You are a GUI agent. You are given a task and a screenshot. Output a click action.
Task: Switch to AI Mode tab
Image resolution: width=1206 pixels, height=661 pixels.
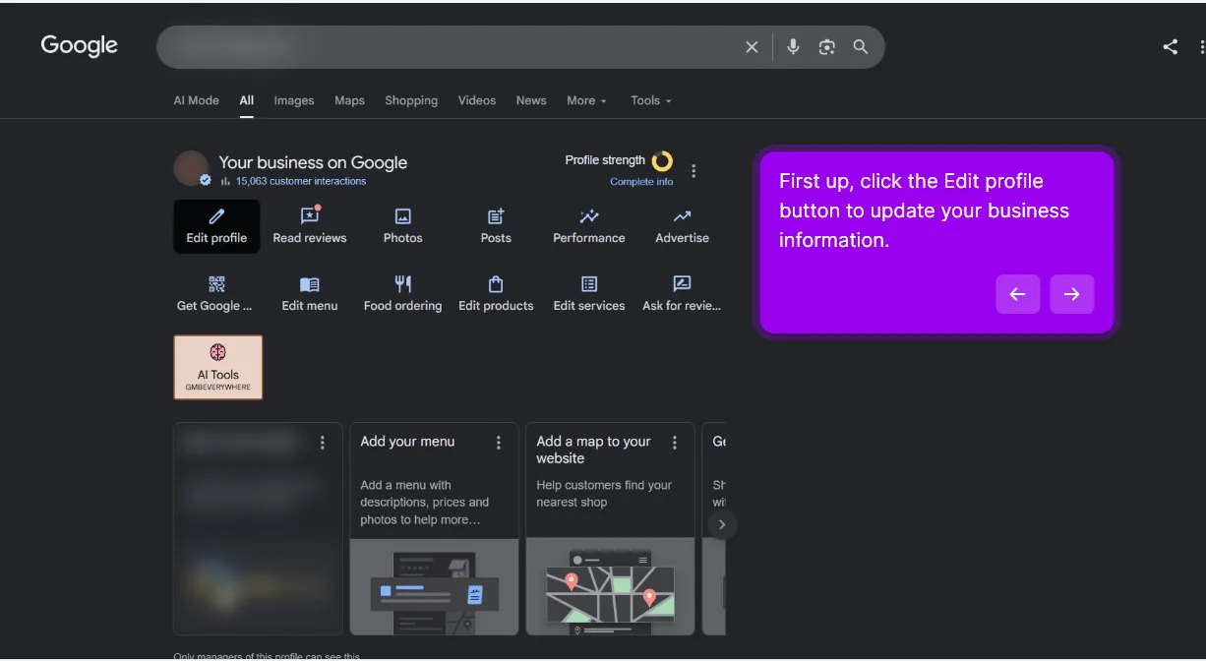(197, 100)
